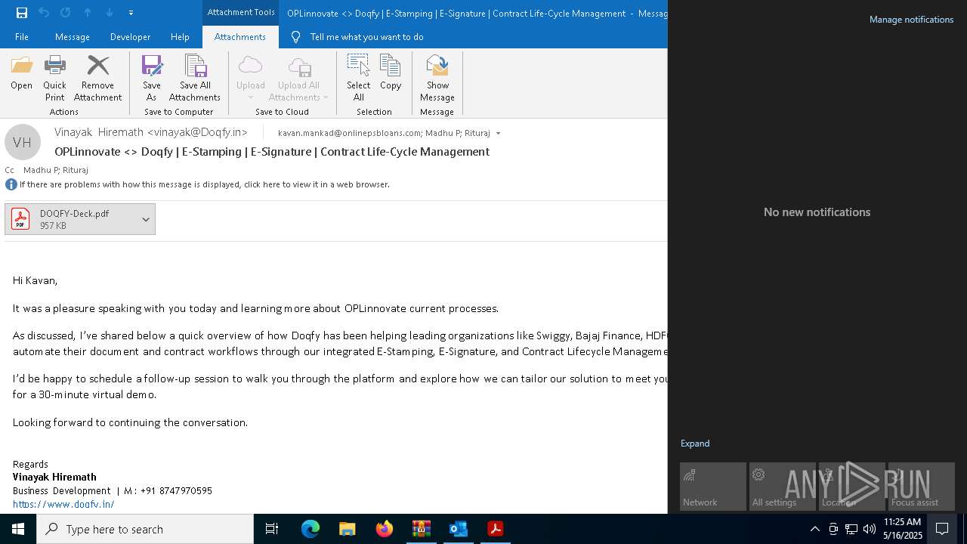Viewport: 967px width, 544px height.
Task: Open the Customize Quick Access Toolbar dropdown
Action: click(131, 13)
